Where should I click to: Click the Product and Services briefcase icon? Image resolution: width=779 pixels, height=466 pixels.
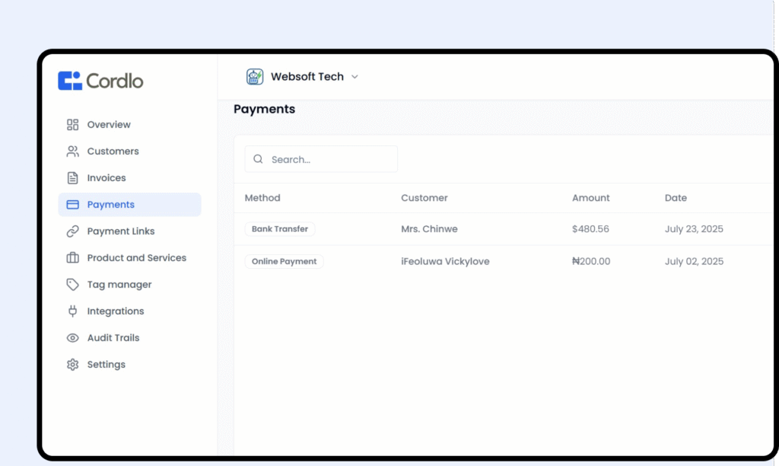(73, 258)
